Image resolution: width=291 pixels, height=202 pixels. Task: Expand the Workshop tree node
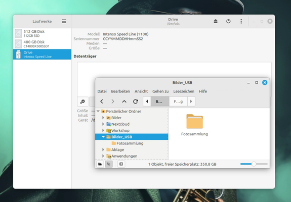click(103, 130)
